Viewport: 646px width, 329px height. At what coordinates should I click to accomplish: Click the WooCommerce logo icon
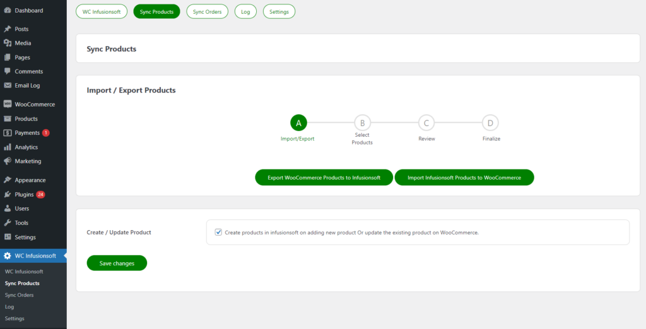click(x=8, y=104)
